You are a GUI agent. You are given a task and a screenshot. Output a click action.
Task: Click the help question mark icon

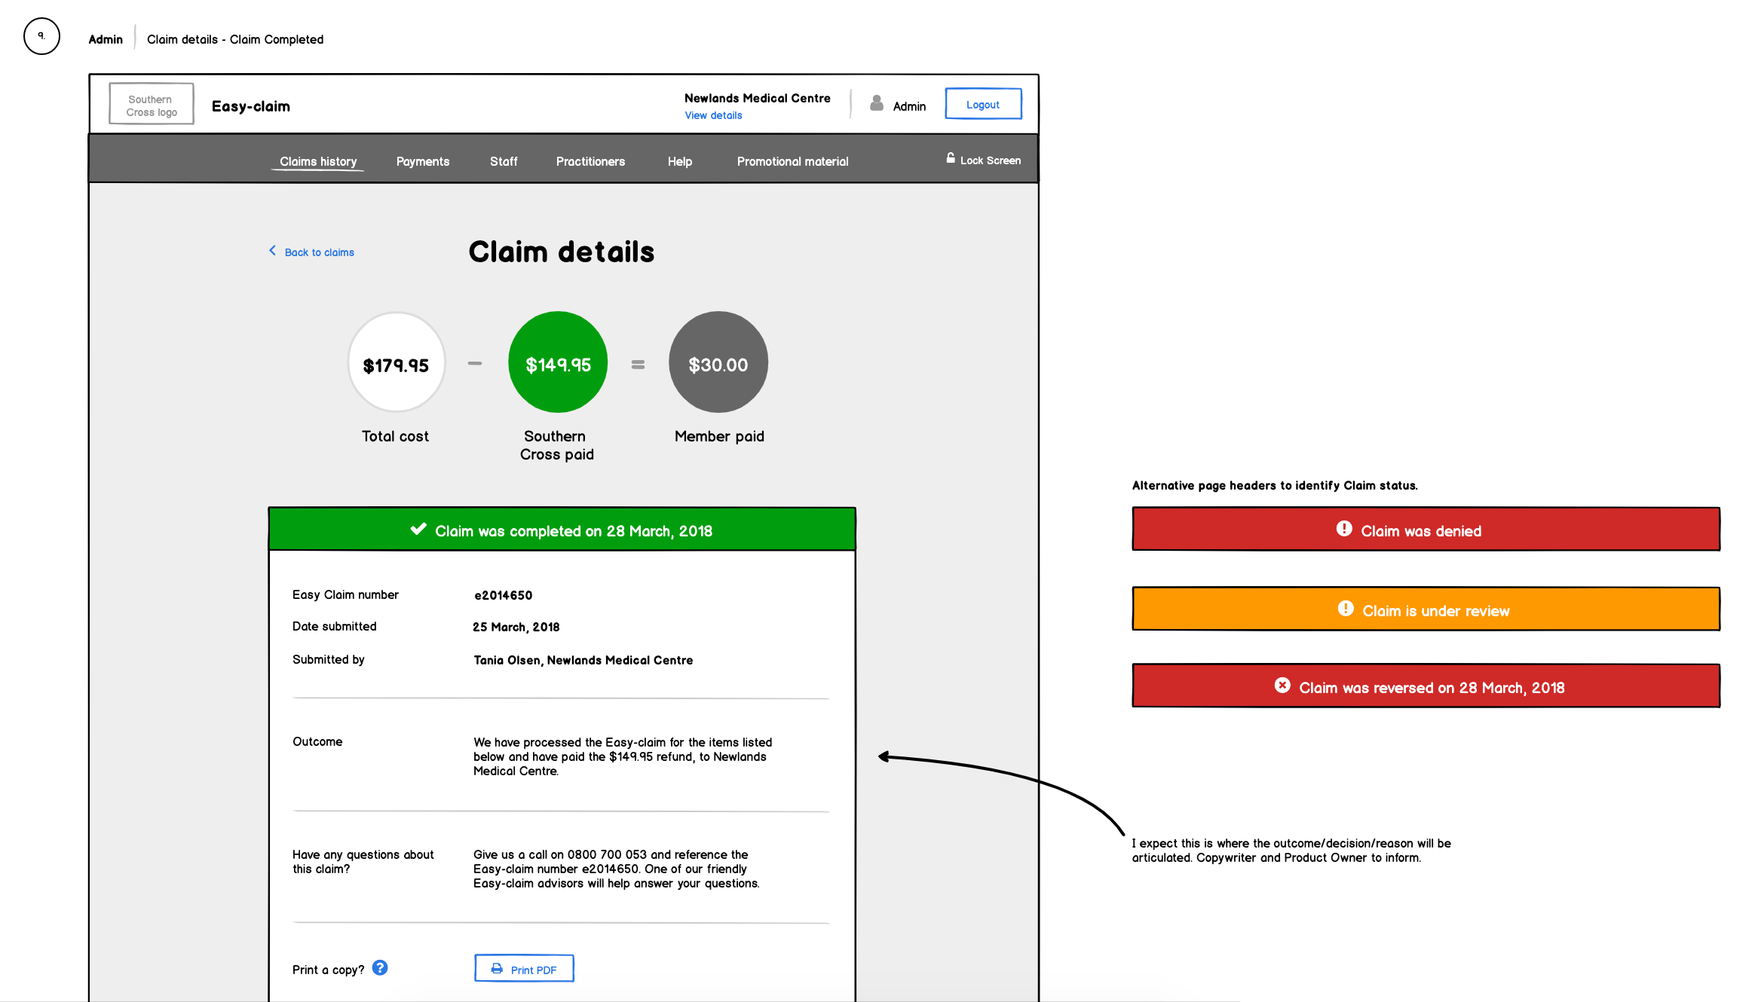click(x=380, y=968)
